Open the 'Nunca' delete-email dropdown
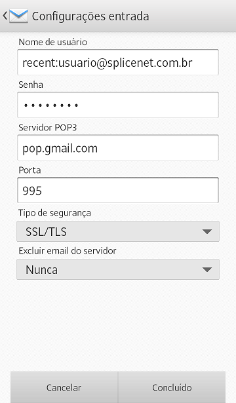 tap(118, 269)
